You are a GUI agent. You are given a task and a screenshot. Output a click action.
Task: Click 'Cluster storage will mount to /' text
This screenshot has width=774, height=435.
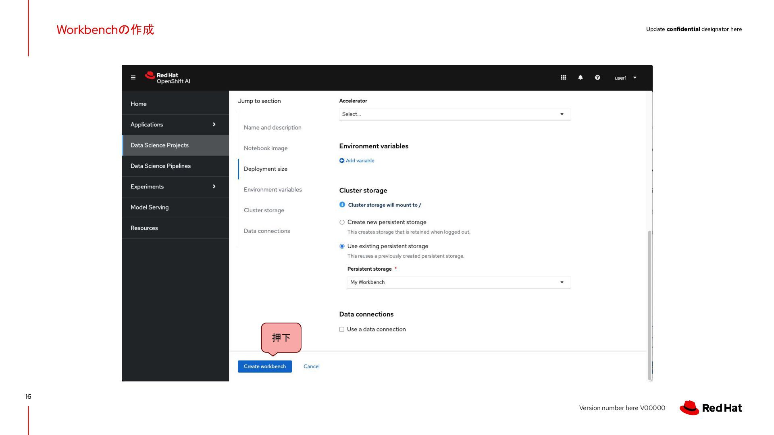385,205
